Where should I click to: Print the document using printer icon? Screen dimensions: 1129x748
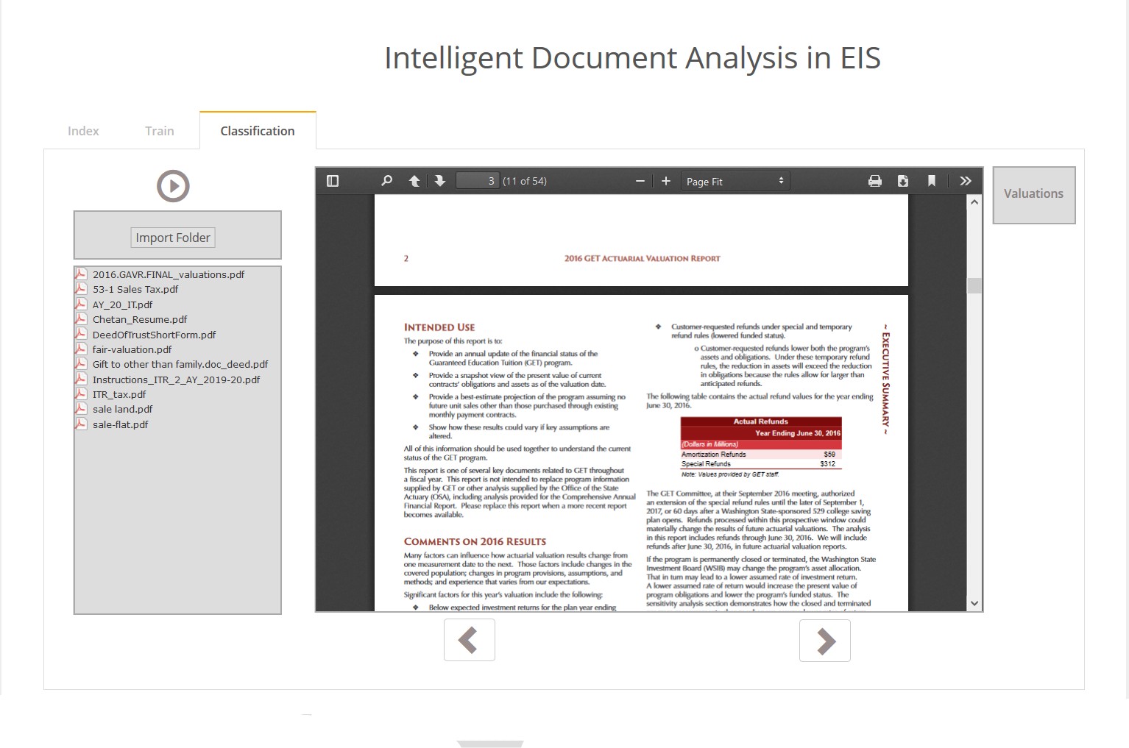point(875,181)
